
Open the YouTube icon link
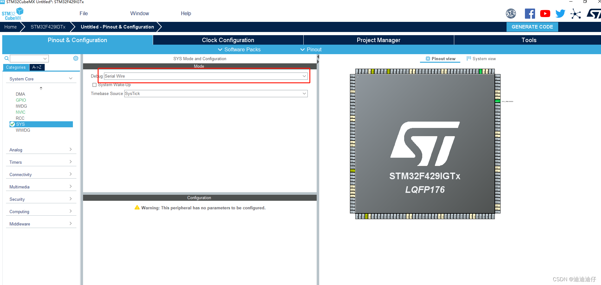[x=545, y=14]
